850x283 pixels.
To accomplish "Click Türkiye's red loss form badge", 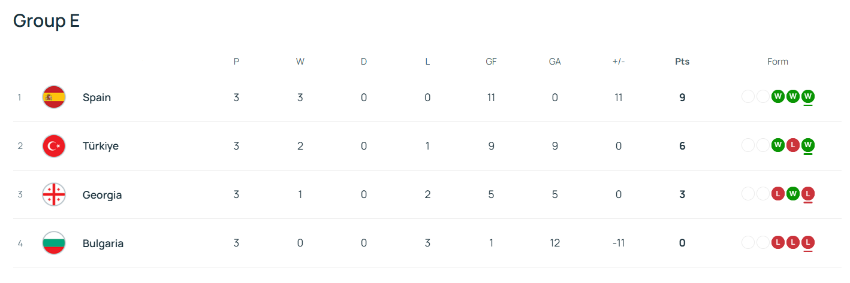I will point(792,145).
